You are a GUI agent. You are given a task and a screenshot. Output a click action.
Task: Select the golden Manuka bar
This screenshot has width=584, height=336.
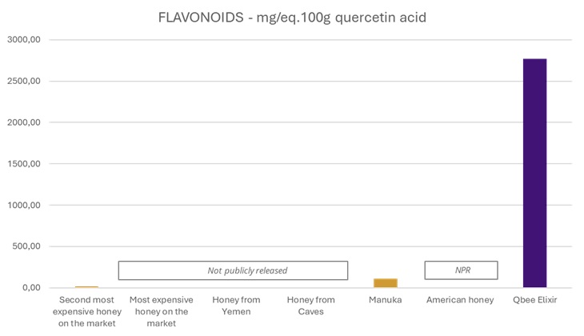coord(386,283)
